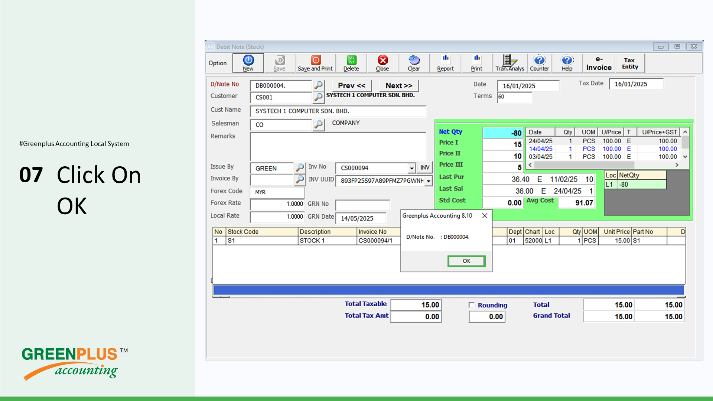Click the Unit Price cell 15.00
The image size is (713, 401).
click(615, 241)
